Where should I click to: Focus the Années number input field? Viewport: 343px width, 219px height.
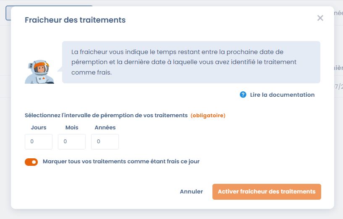click(x=105, y=142)
